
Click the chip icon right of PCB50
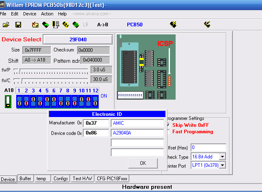173,25
